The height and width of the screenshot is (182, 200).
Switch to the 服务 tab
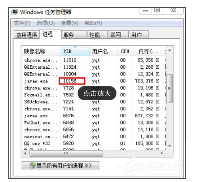pyautogui.click(x=74, y=35)
